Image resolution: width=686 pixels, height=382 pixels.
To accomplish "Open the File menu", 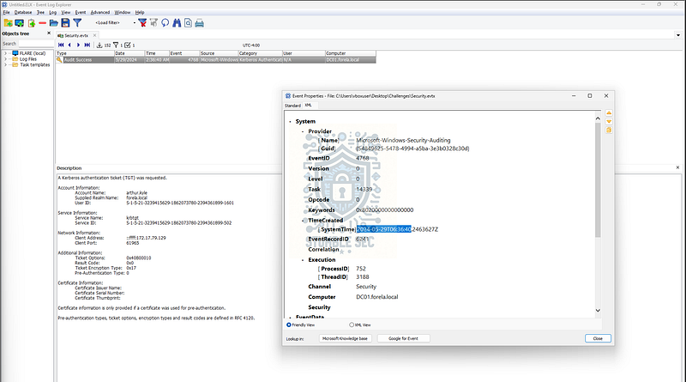I will click(x=6, y=12).
